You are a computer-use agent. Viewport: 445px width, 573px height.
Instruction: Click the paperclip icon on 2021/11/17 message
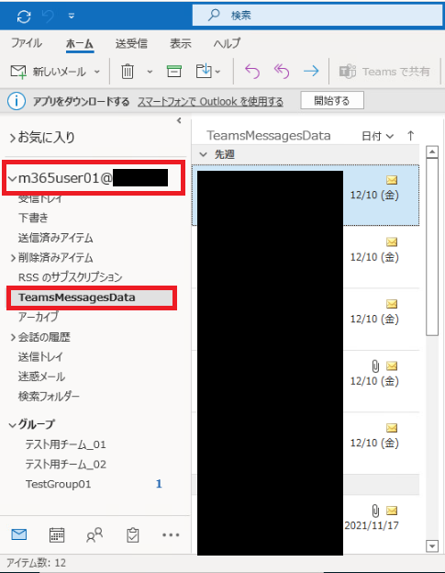click(375, 511)
